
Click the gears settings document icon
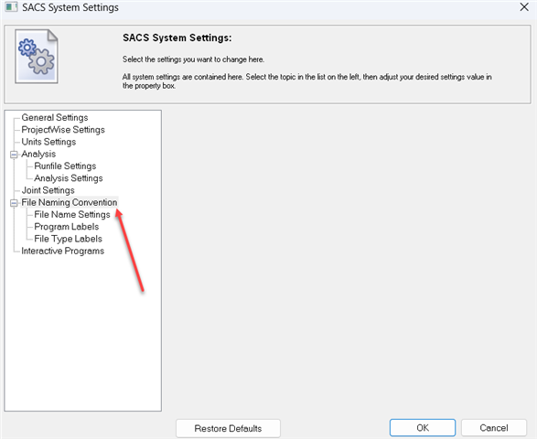coord(37,57)
